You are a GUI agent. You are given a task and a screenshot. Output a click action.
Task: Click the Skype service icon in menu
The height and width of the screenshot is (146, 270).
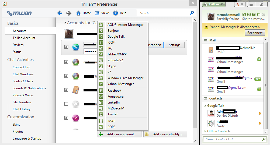coord(101,66)
